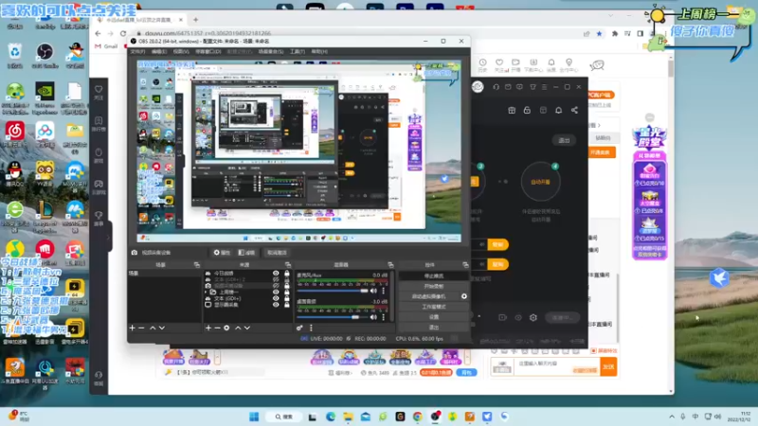Click the messages bell icon in Douyu header

click(x=551, y=64)
